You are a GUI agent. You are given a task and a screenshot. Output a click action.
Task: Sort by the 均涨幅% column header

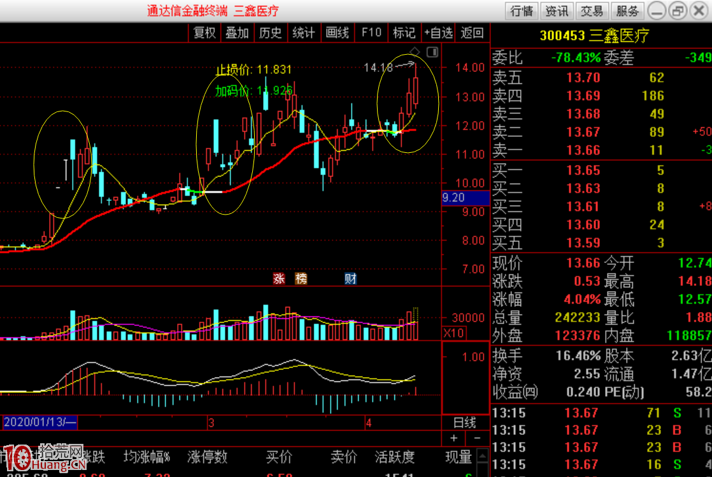click(147, 457)
